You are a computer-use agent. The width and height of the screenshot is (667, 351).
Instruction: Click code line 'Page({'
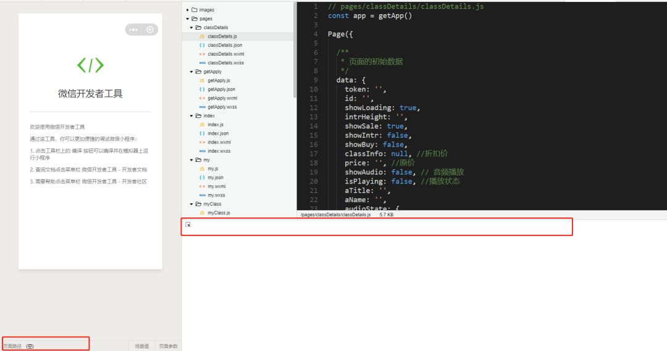pyautogui.click(x=340, y=34)
